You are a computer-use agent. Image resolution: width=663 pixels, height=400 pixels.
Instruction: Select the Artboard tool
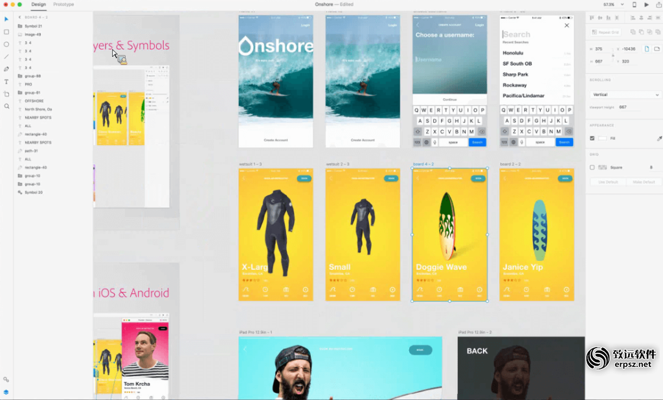coord(6,94)
